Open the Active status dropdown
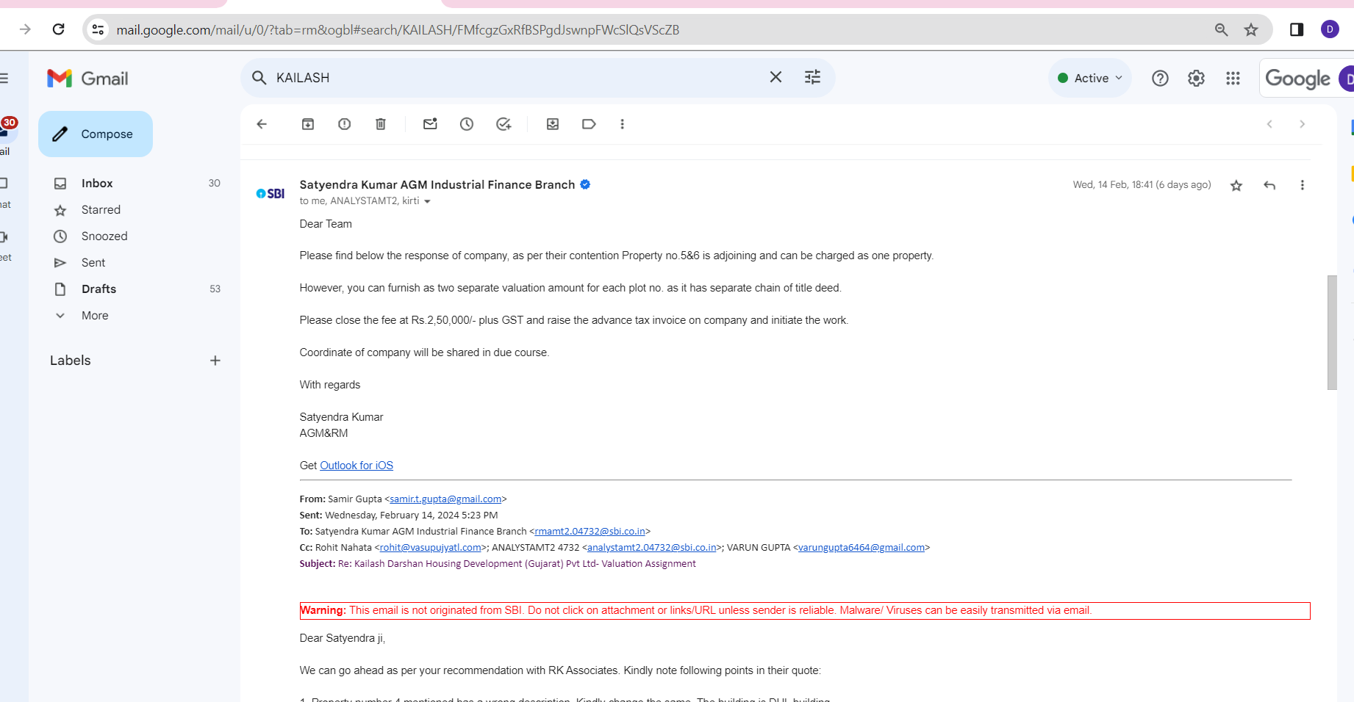 click(1090, 78)
